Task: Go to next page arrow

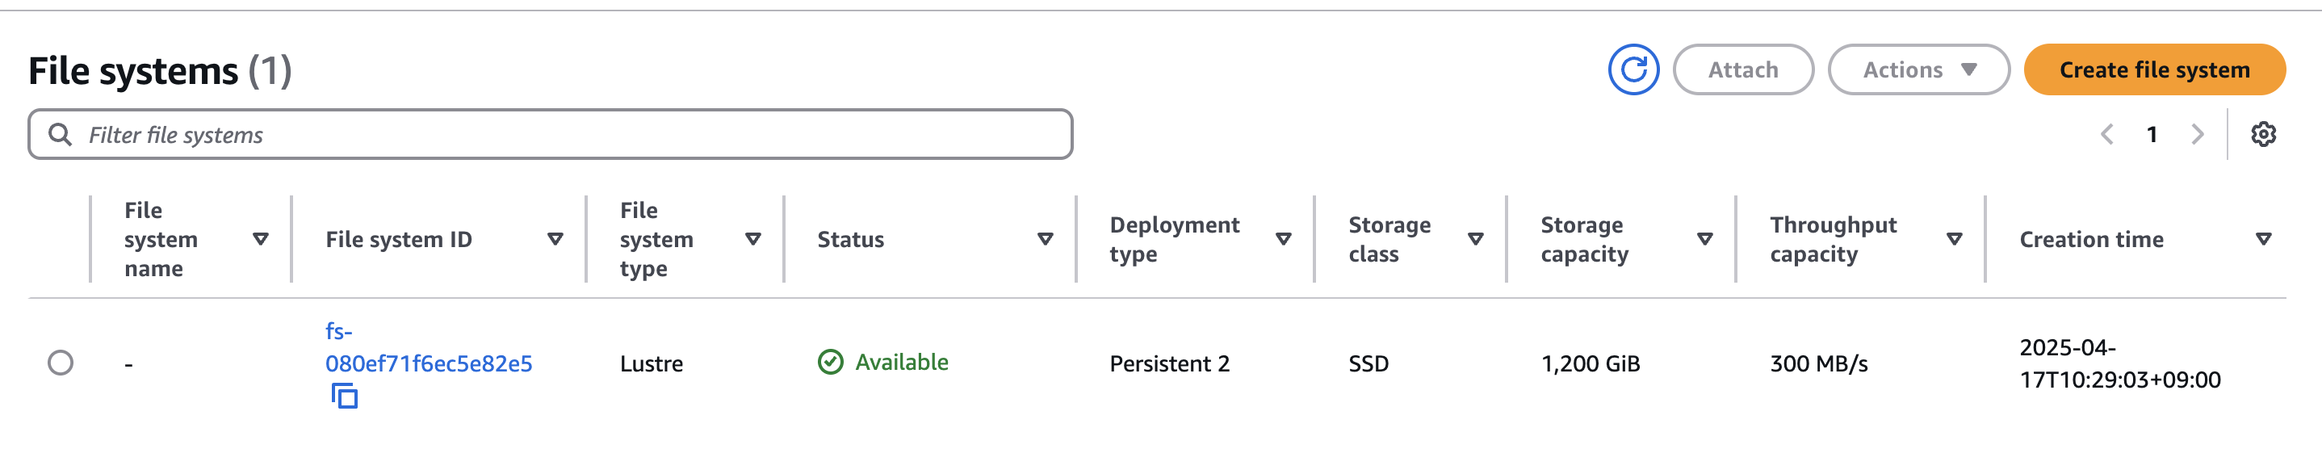Action: pyautogui.click(x=2197, y=134)
